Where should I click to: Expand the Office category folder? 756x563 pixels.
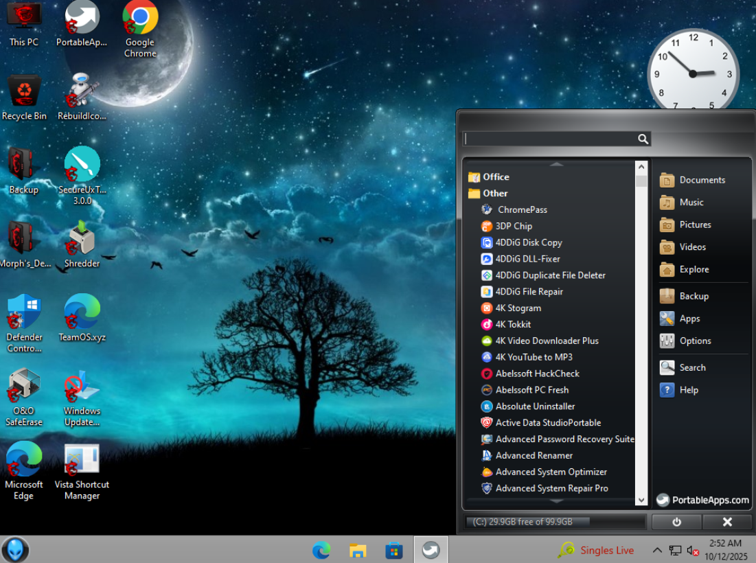pyautogui.click(x=495, y=176)
